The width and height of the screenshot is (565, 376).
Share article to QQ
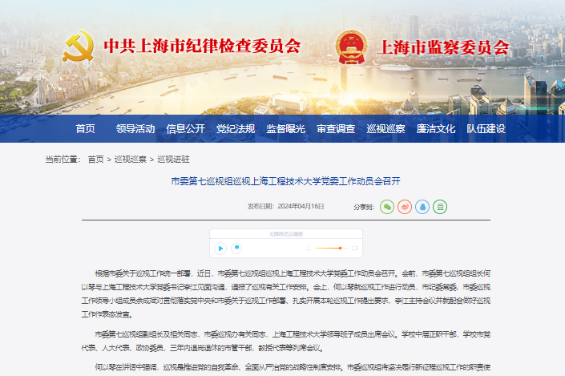pos(422,206)
